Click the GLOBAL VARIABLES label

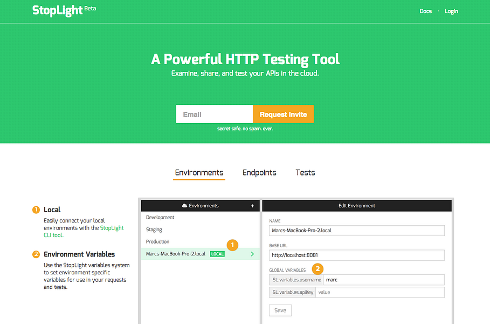pos(287,270)
